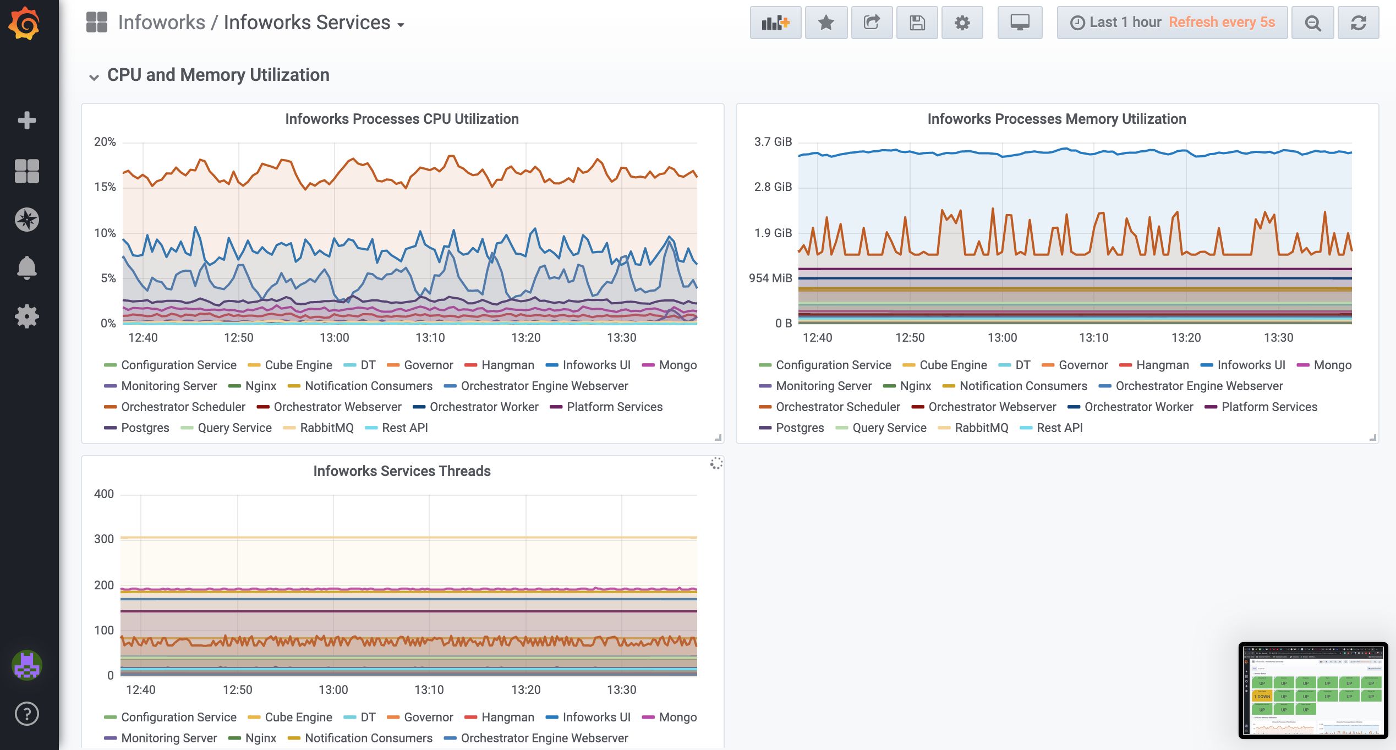Toggle RabbitMQ in CPU legend
1396x750 pixels.
326,428
